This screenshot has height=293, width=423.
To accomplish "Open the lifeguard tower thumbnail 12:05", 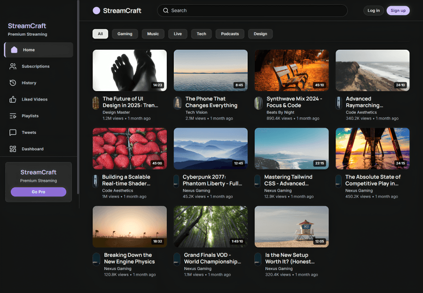I will (x=291, y=227).
